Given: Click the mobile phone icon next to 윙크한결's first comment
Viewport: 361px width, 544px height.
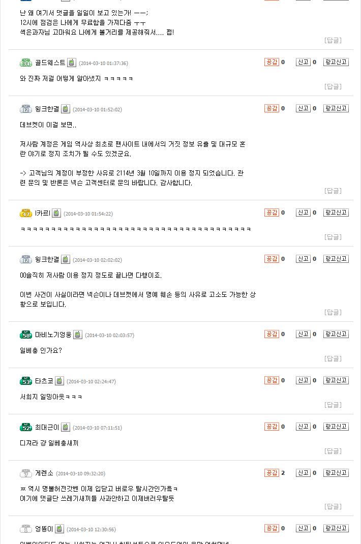Looking at the screenshot, I should [66, 109].
